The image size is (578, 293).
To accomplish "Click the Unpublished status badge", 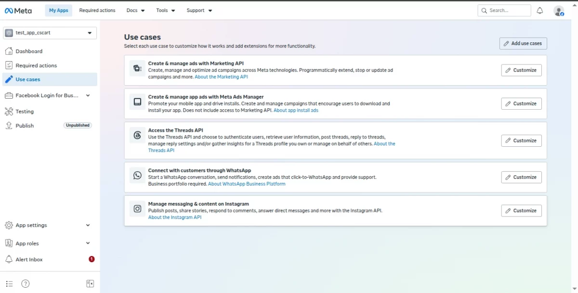I will tap(78, 126).
